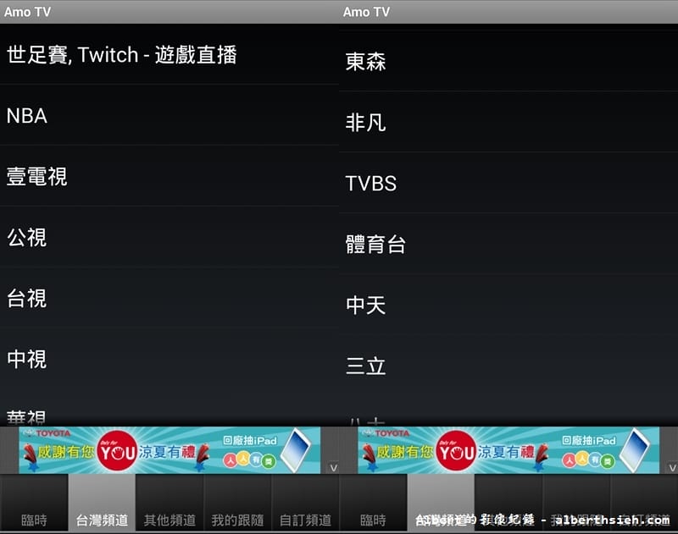Open the 中天 channel
The width and height of the screenshot is (678, 534).
(508, 305)
